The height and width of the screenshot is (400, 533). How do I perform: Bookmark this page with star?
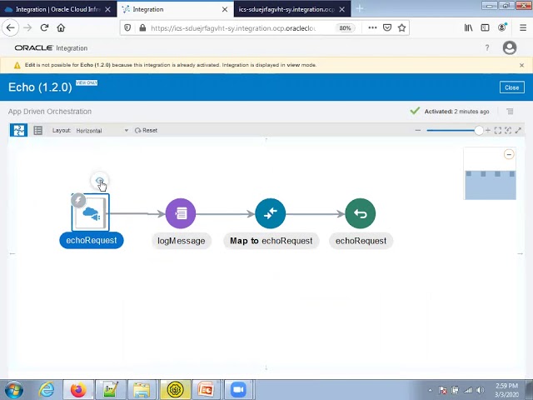(x=401, y=27)
